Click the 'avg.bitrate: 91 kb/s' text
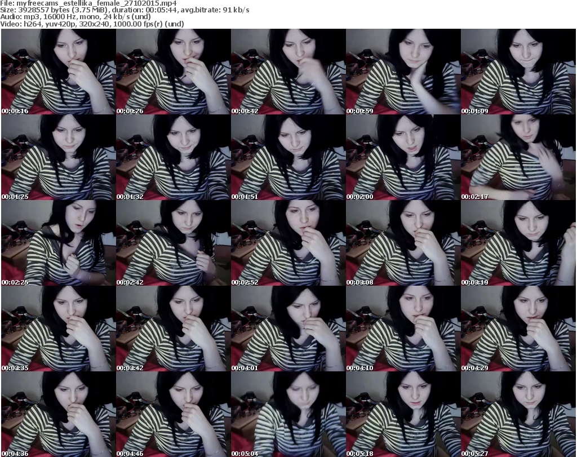 pos(215,10)
